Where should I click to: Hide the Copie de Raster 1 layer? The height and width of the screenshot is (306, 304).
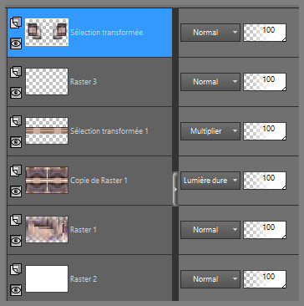pos(16,191)
